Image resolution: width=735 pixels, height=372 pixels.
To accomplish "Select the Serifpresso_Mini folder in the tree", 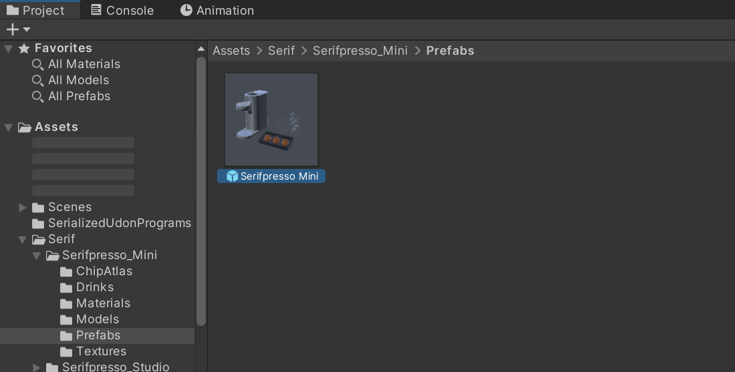I will [109, 255].
